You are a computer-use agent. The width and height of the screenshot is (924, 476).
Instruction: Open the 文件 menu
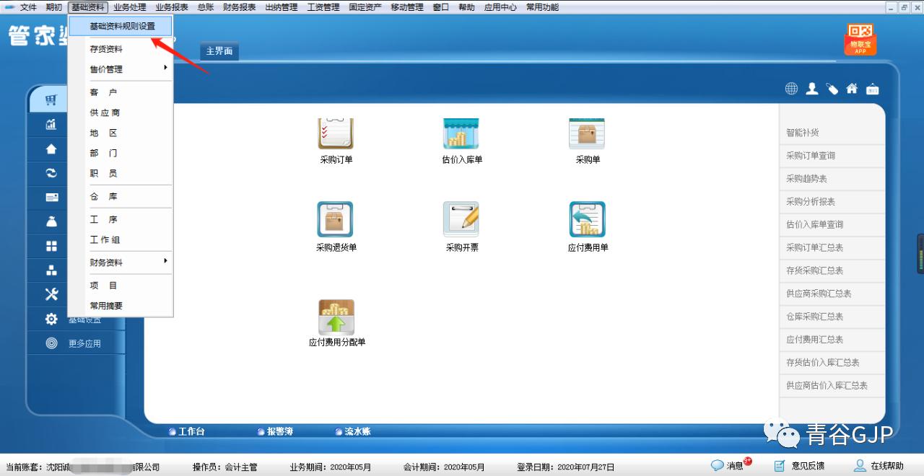click(28, 7)
